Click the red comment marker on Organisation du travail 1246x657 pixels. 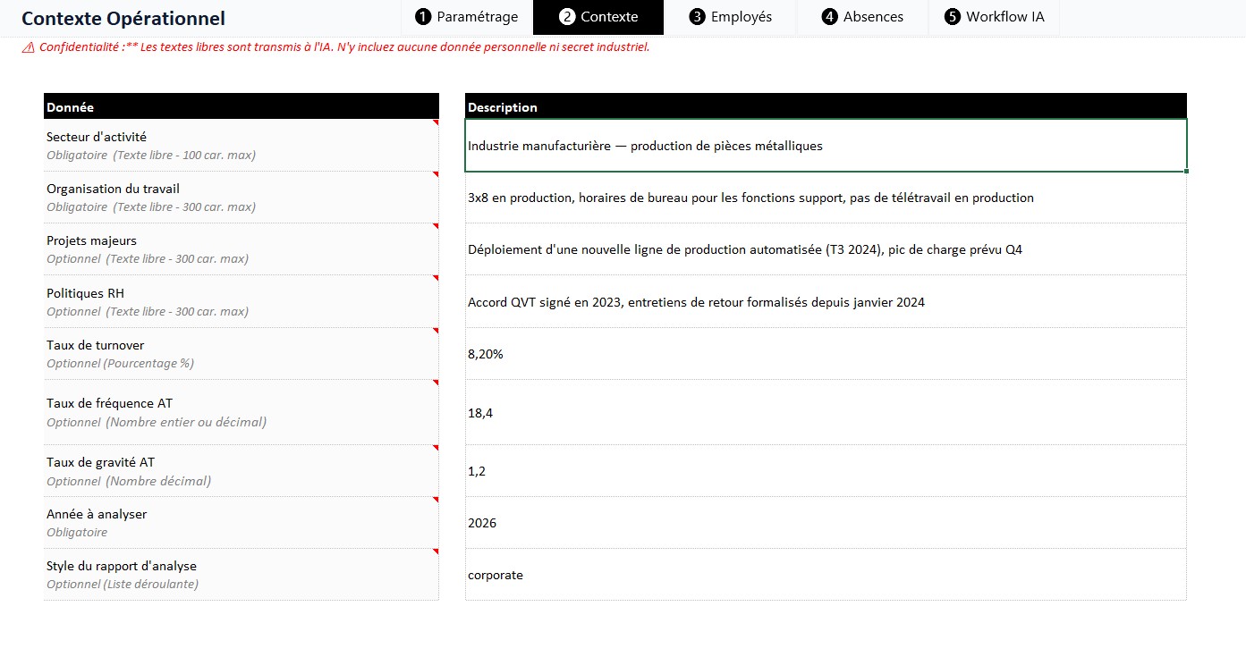pos(436,174)
